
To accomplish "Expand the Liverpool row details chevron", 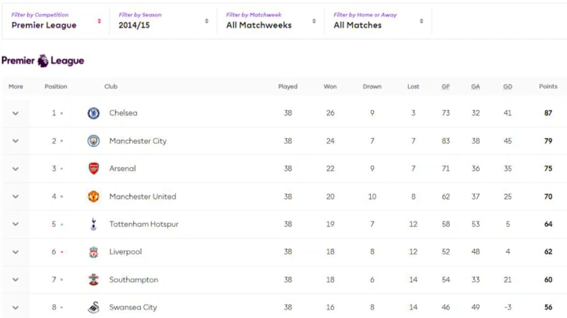I will (x=15, y=252).
